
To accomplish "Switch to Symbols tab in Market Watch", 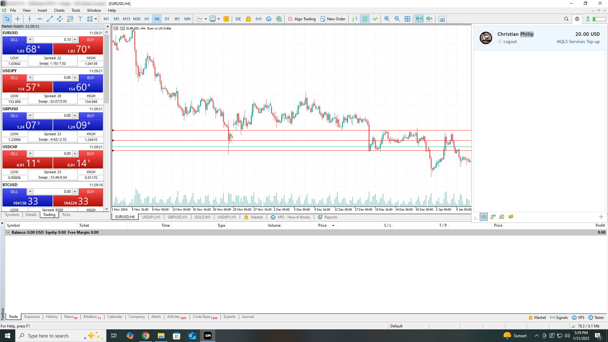I will (x=12, y=215).
